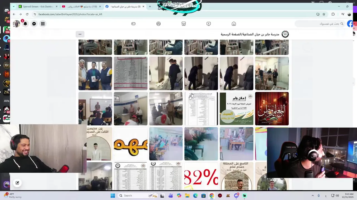The image size is (357, 200).
Task: Open Discord in the left sidebar
Action: (x=7, y=10)
